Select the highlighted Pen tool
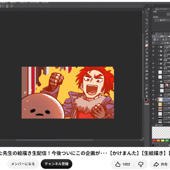 click(147, 41)
